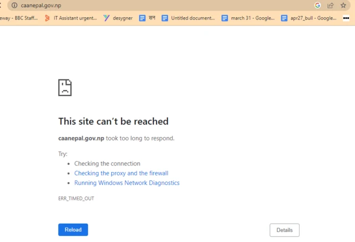The image size is (355, 242).
Task: Open the apr27_bull Google doc bookmark
Action: pos(308,18)
